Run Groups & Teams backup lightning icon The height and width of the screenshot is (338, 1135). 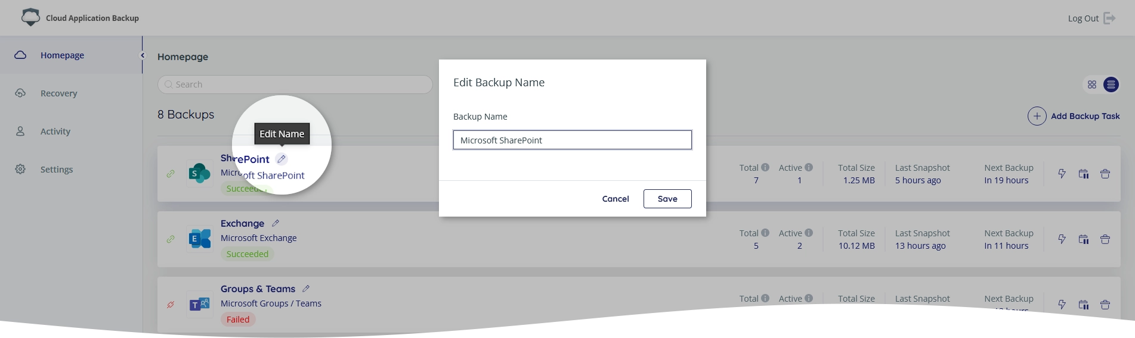[x=1062, y=305]
